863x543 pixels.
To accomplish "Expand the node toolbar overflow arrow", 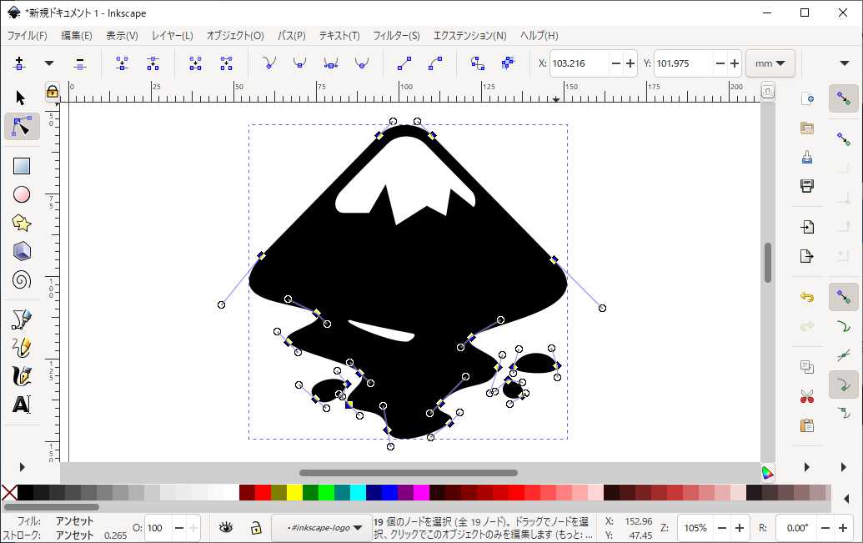I will (x=845, y=63).
